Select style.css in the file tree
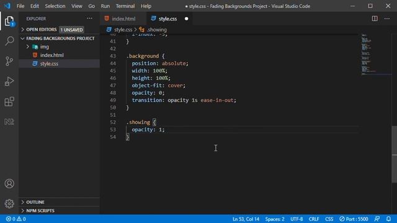Screen dimensions: 397x223 (x=49, y=63)
